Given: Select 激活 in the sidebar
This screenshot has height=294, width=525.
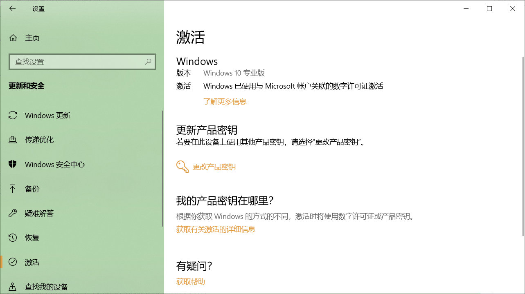Looking at the screenshot, I should 32,262.
